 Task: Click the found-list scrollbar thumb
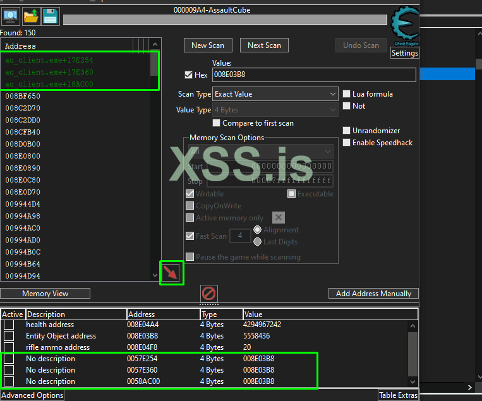pos(154,64)
